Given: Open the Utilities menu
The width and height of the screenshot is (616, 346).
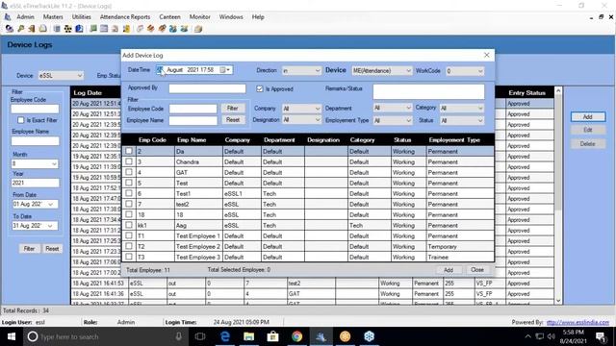Looking at the screenshot, I should (81, 17).
